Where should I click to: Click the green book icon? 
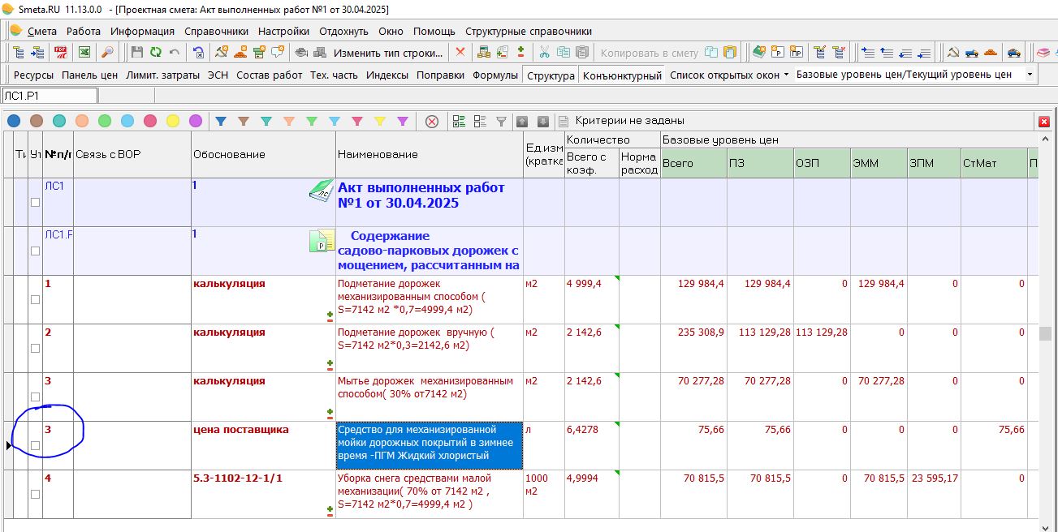tap(759, 53)
